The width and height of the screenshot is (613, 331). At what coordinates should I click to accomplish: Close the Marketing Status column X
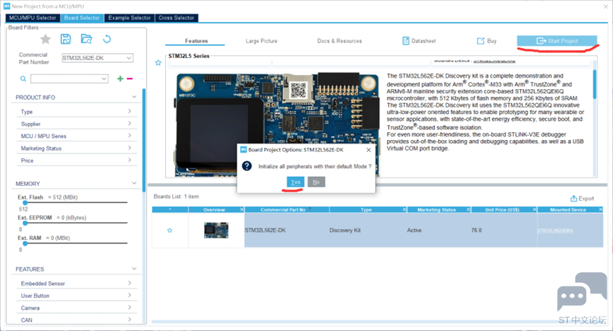point(468,209)
